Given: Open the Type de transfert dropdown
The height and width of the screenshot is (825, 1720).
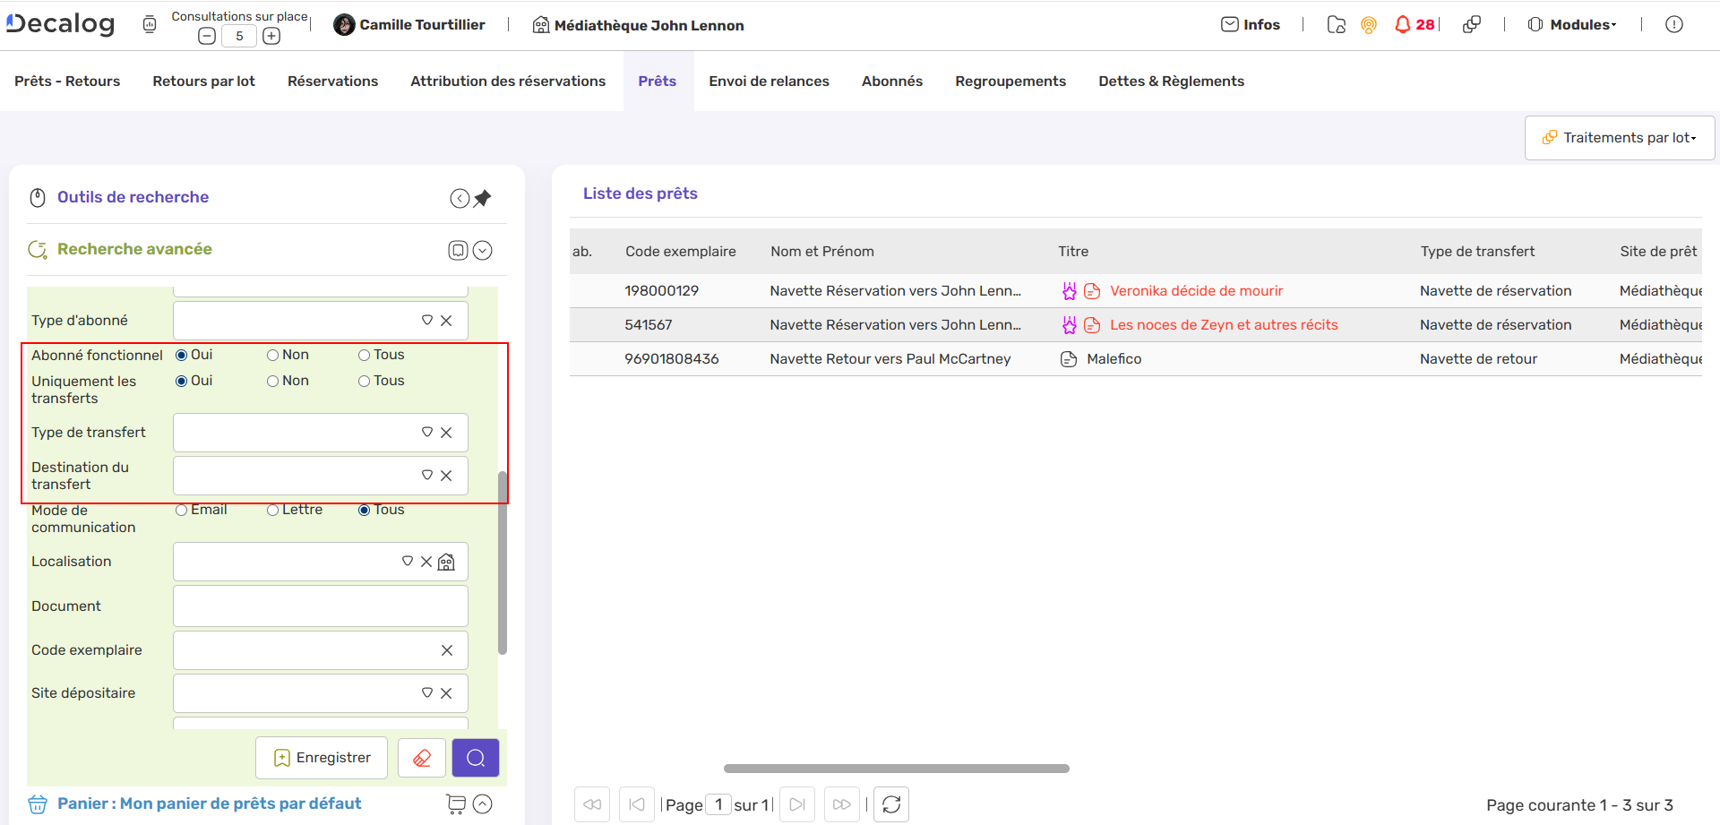Looking at the screenshot, I should tap(427, 433).
